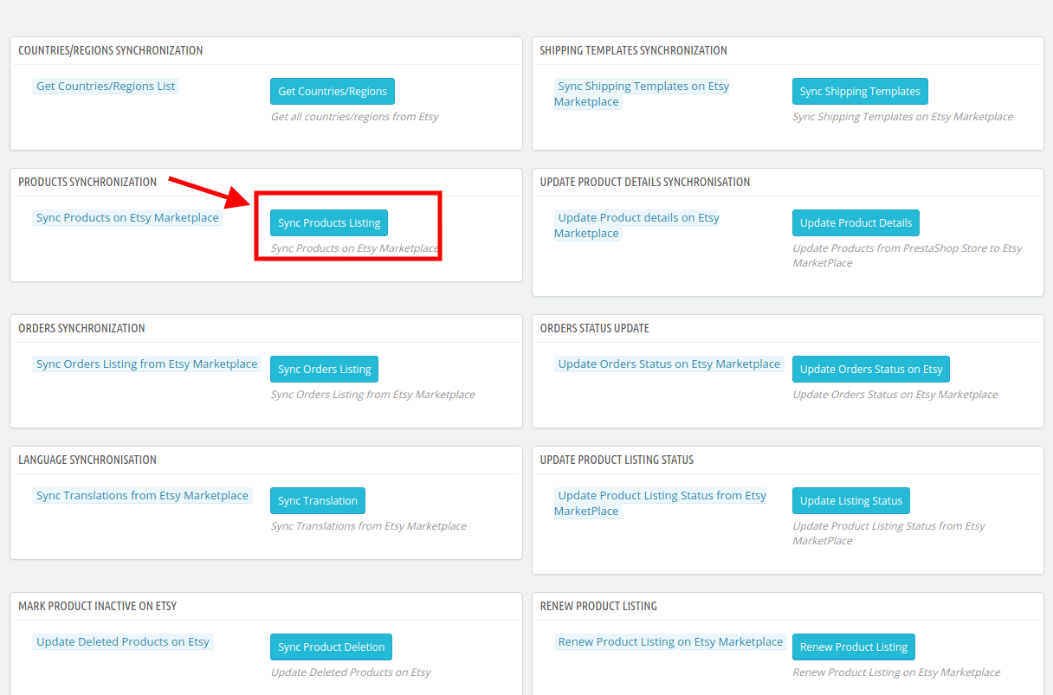Click the Sync Products Listing button
Viewport: 1053px width, 695px height.
pyautogui.click(x=329, y=223)
